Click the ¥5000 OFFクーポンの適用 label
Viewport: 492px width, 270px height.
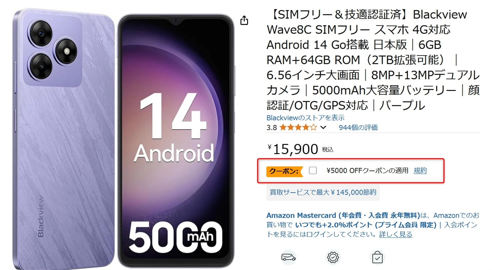tap(367, 171)
